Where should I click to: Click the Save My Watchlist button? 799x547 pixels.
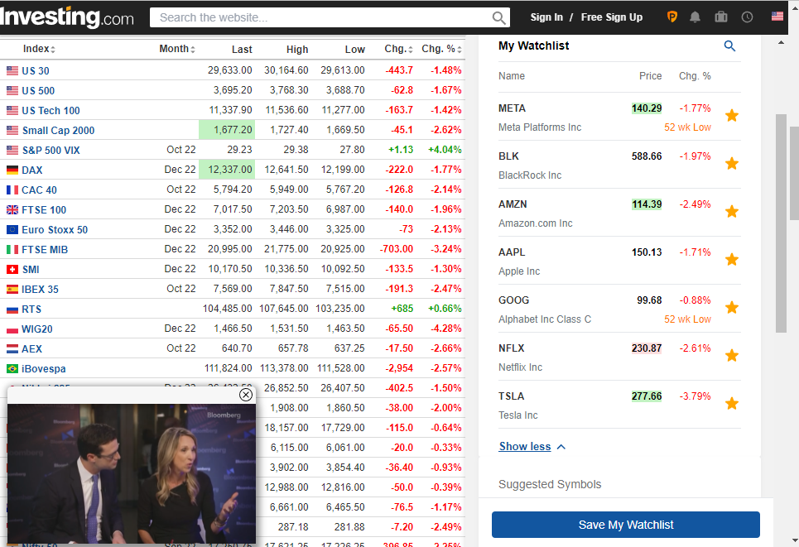pos(626,525)
